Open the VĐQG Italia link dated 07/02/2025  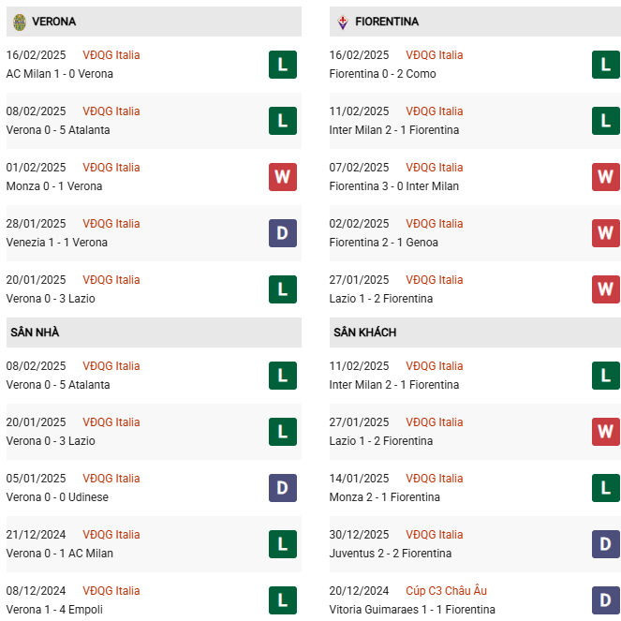[435, 168]
